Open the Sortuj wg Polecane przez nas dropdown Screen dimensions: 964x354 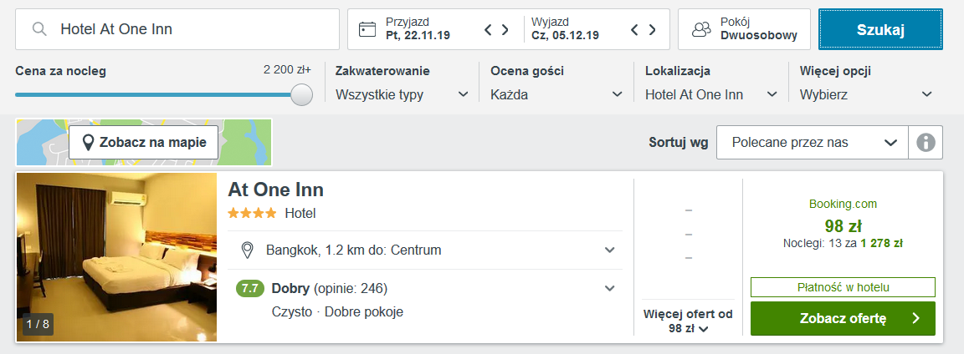point(813,143)
